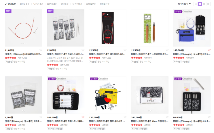Heart the 12,500원 SPIN bamboo tips
Screen dimensions: 214x133
coord(167,50)
